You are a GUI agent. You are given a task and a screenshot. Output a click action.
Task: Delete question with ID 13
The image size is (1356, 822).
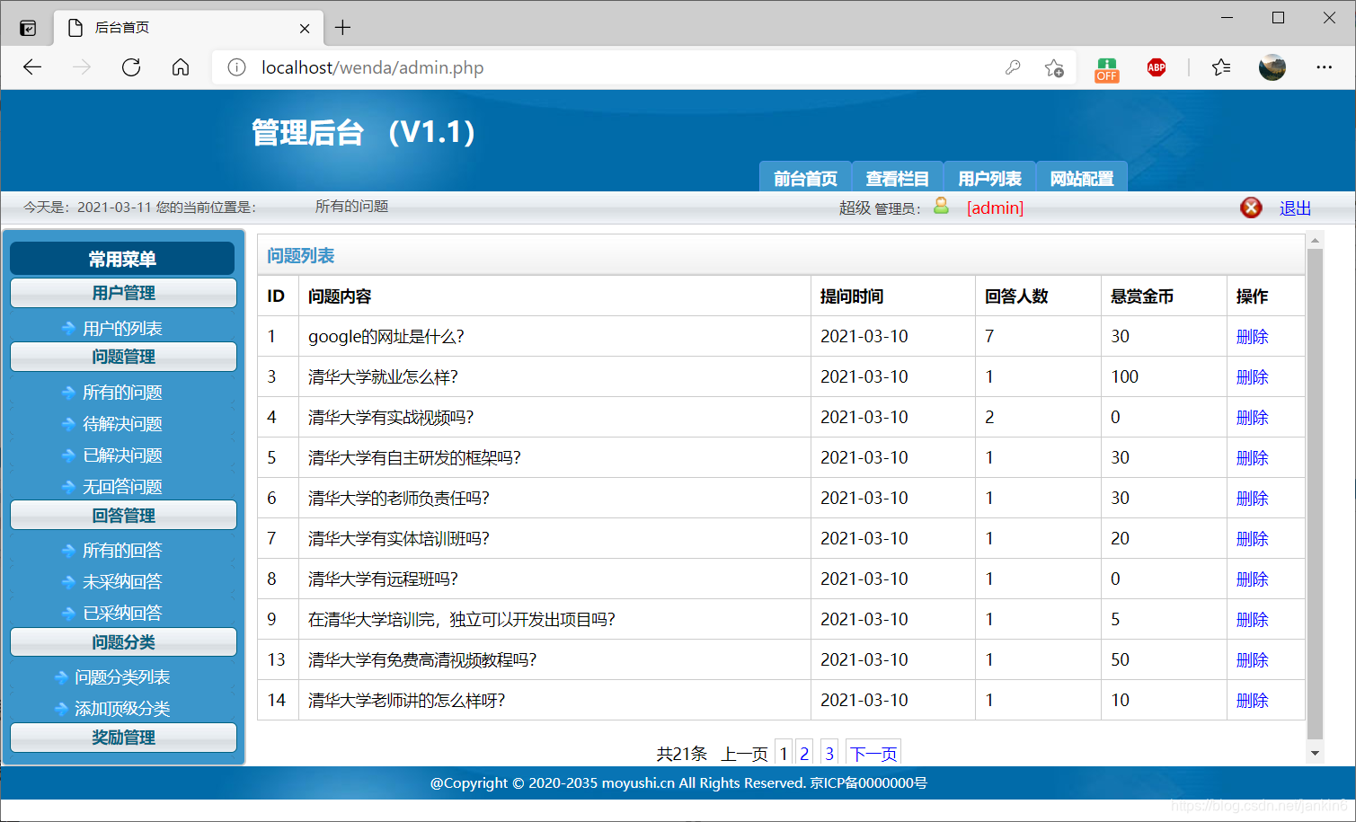coord(1252,660)
